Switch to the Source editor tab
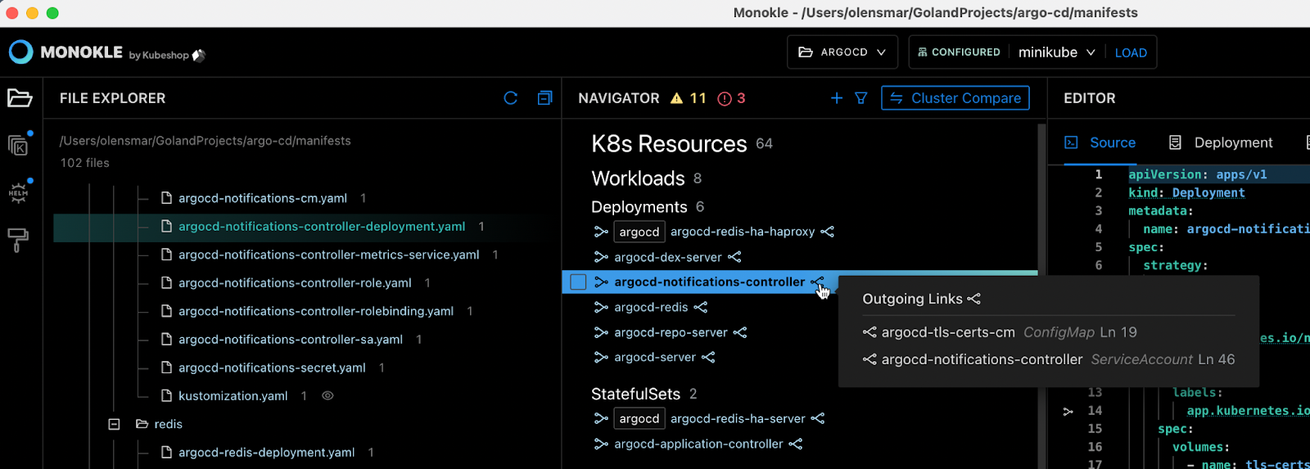1310x469 pixels. click(x=1100, y=142)
